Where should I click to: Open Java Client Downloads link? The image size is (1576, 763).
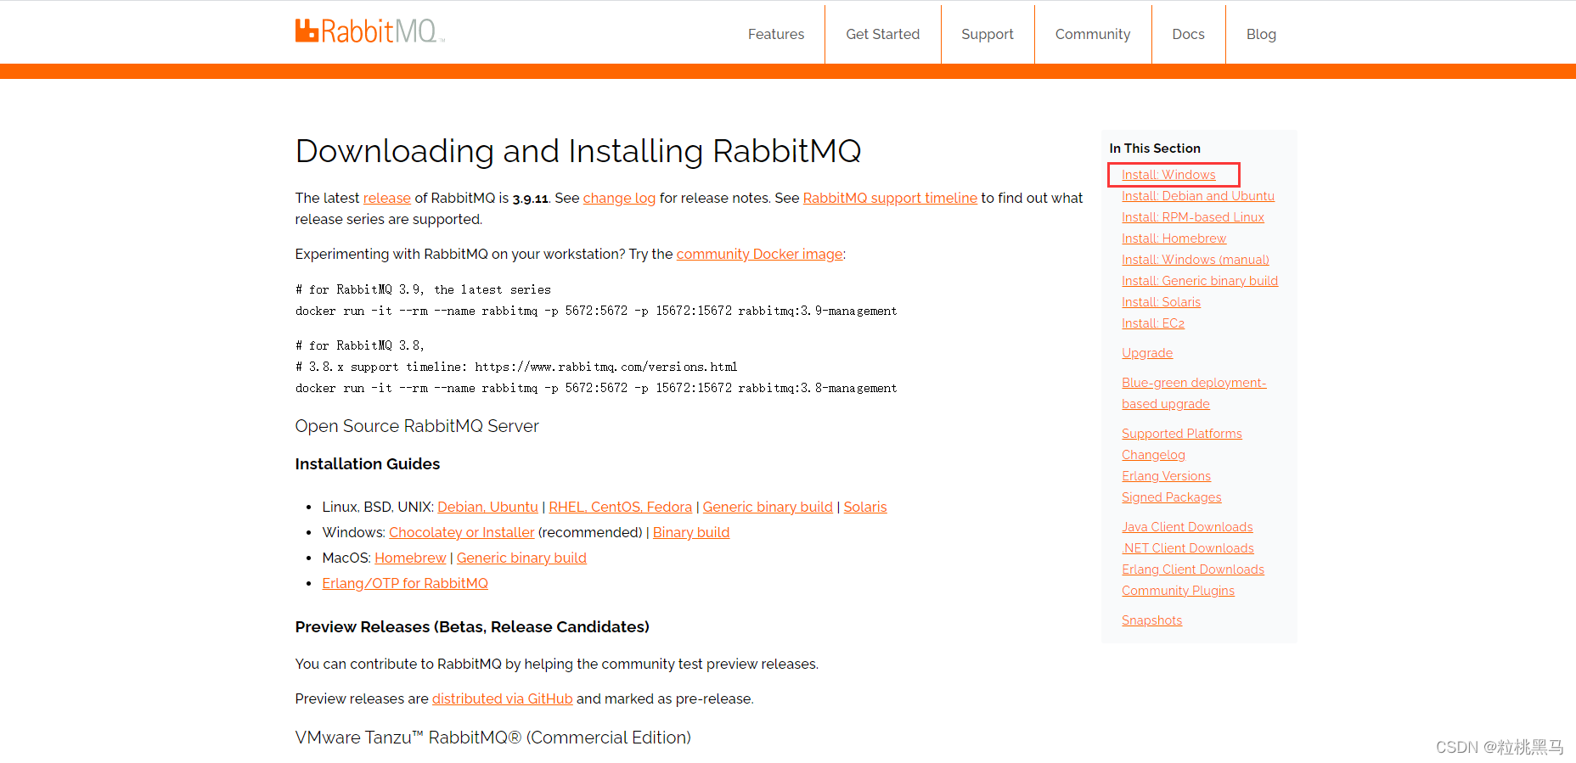coord(1187,527)
